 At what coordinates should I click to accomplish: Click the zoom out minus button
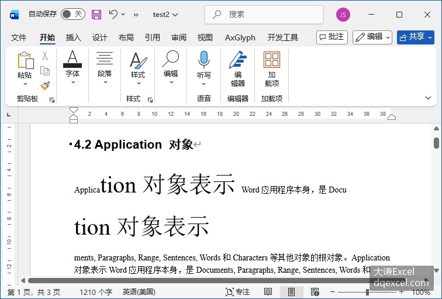(333, 292)
